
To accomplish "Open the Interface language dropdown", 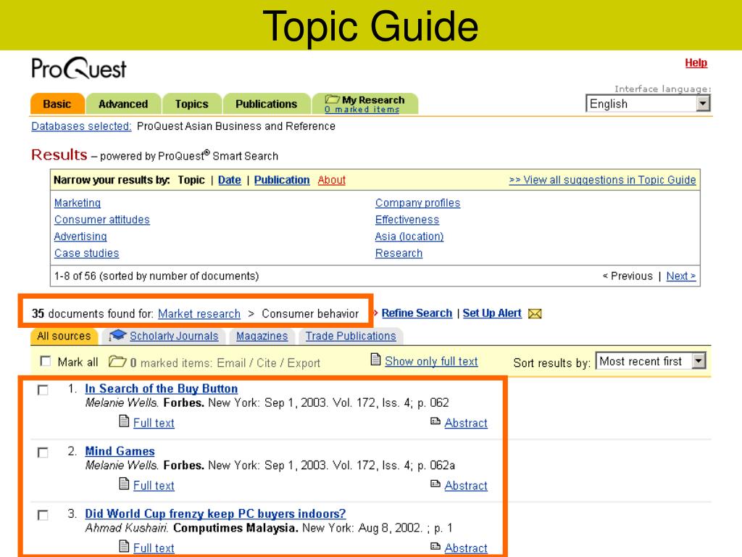I will pos(649,104).
